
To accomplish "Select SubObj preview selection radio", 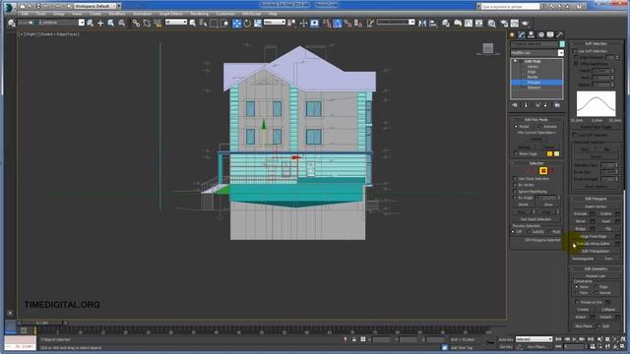I will click(x=529, y=232).
